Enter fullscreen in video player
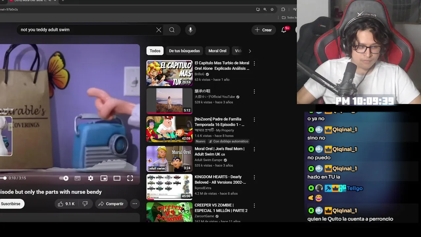The width and height of the screenshot is (421, 237). point(130,178)
